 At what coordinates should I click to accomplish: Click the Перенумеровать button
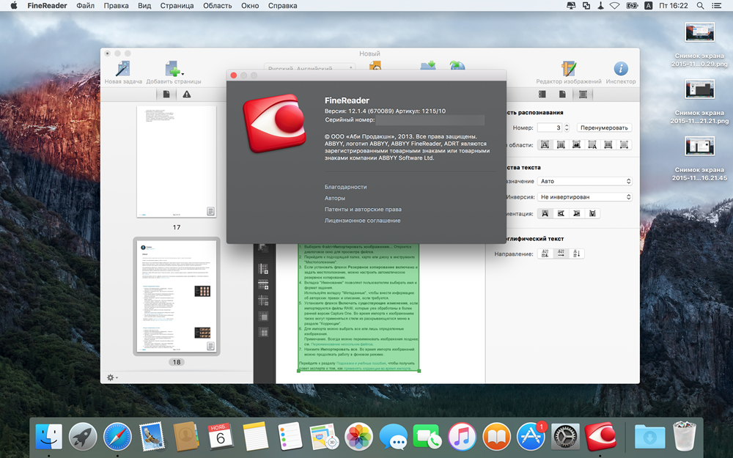(604, 128)
